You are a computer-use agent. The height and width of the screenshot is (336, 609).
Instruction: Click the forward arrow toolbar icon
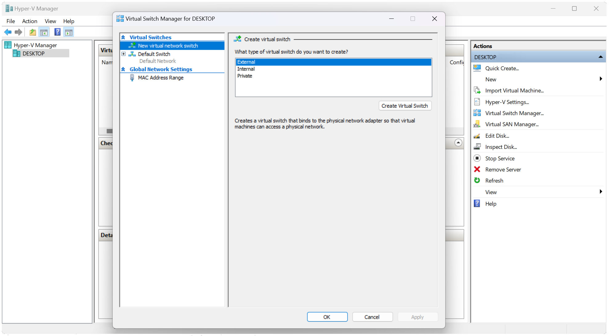pyautogui.click(x=18, y=32)
